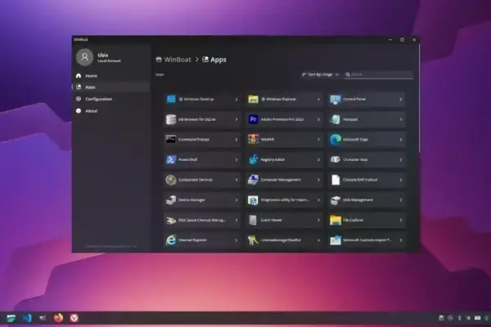The height and width of the screenshot is (327, 491).
Task: Open the Windows Desktop app icon
Action: (x=171, y=99)
